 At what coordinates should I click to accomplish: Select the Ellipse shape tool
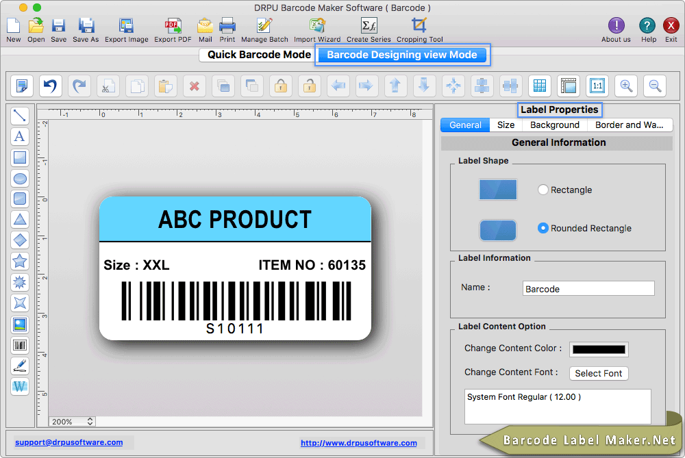click(x=20, y=179)
